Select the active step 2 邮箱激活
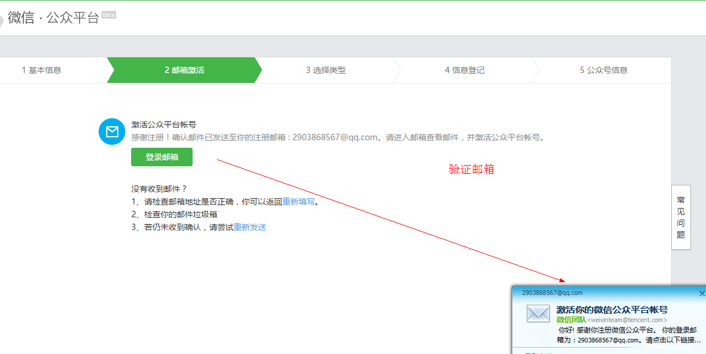 tap(184, 70)
